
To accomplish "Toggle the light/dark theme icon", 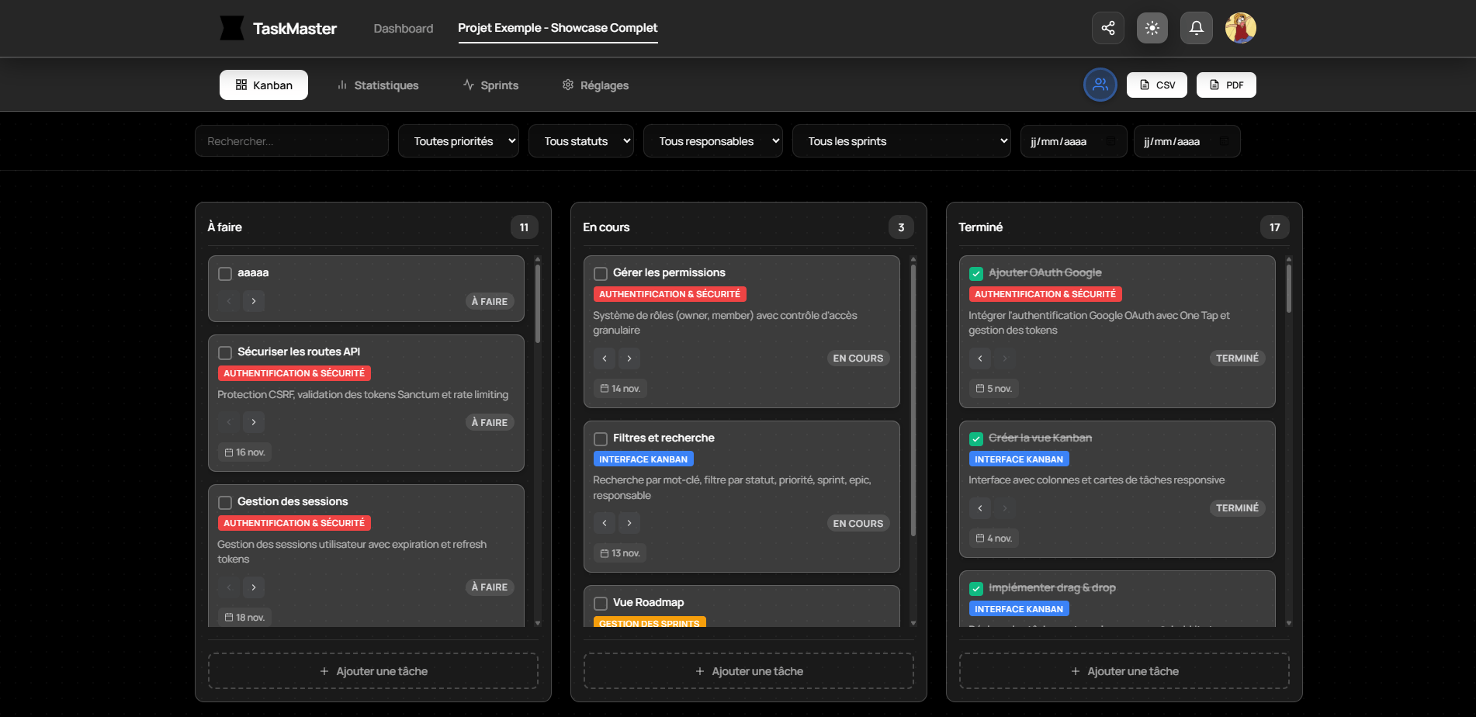I will [x=1152, y=27].
